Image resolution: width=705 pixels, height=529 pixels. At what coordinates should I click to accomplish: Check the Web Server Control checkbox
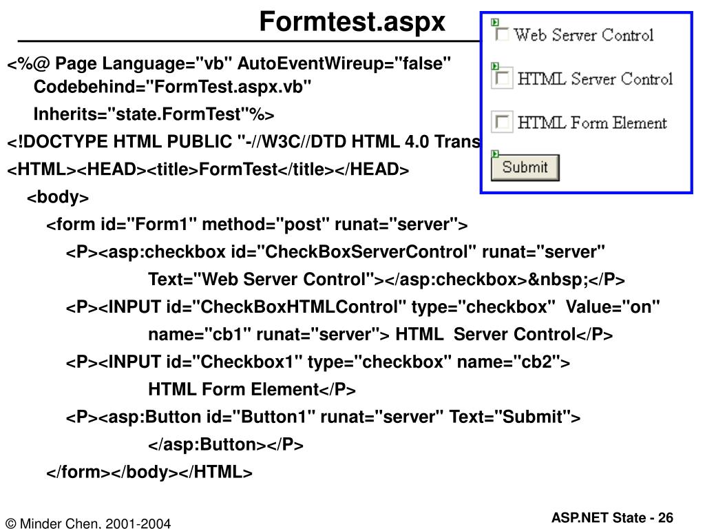pos(502,34)
